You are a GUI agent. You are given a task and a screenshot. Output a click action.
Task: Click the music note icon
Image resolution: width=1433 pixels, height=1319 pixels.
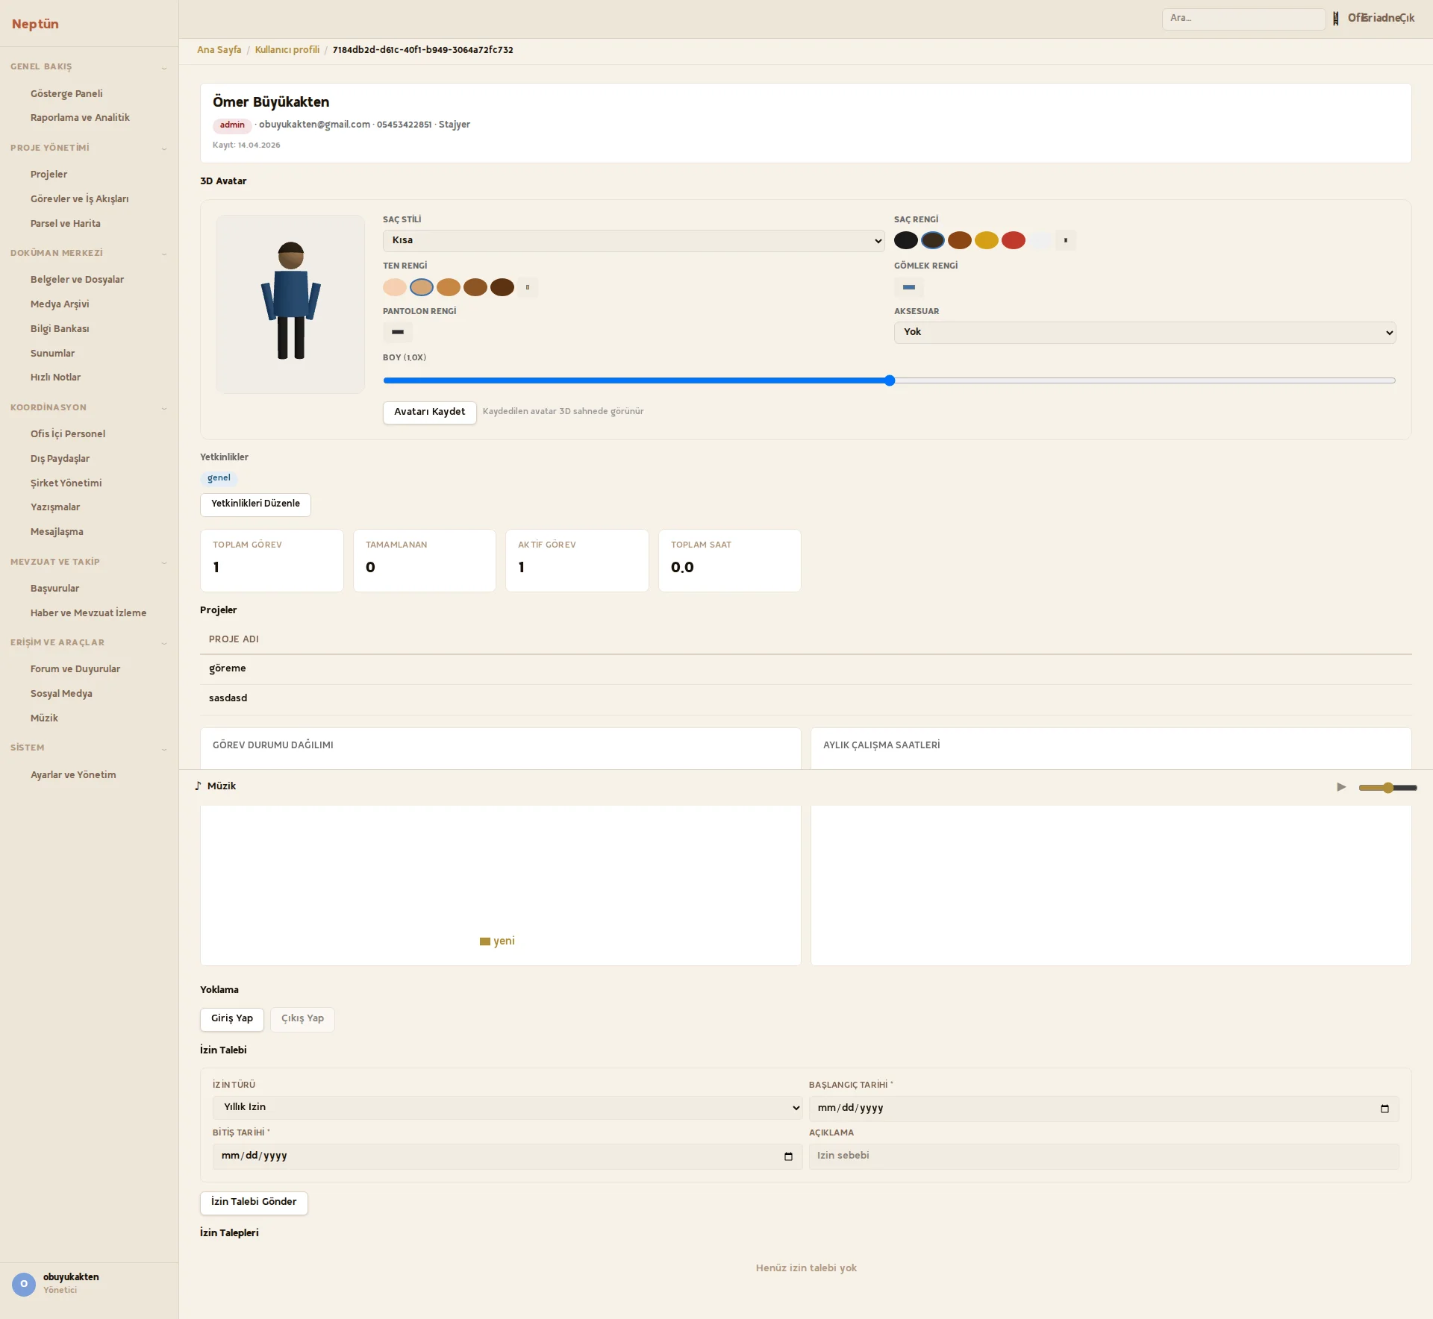click(x=198, y=786)
